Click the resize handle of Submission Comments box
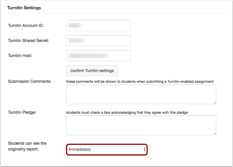The width and height of the screenshot is (233, 167). [215, 102]
